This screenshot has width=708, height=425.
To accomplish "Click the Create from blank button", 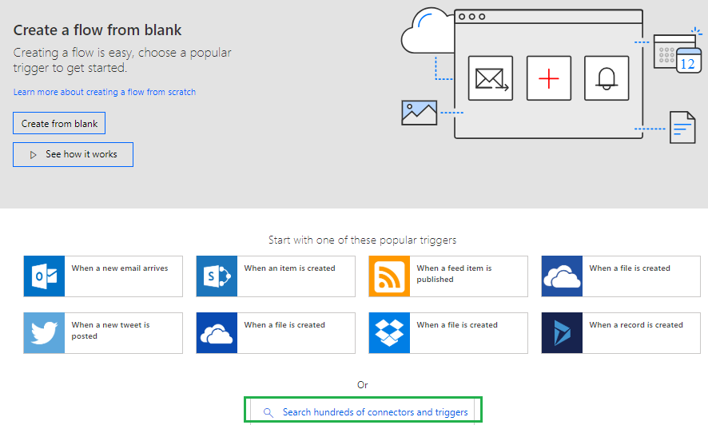I will coord(59,123).
